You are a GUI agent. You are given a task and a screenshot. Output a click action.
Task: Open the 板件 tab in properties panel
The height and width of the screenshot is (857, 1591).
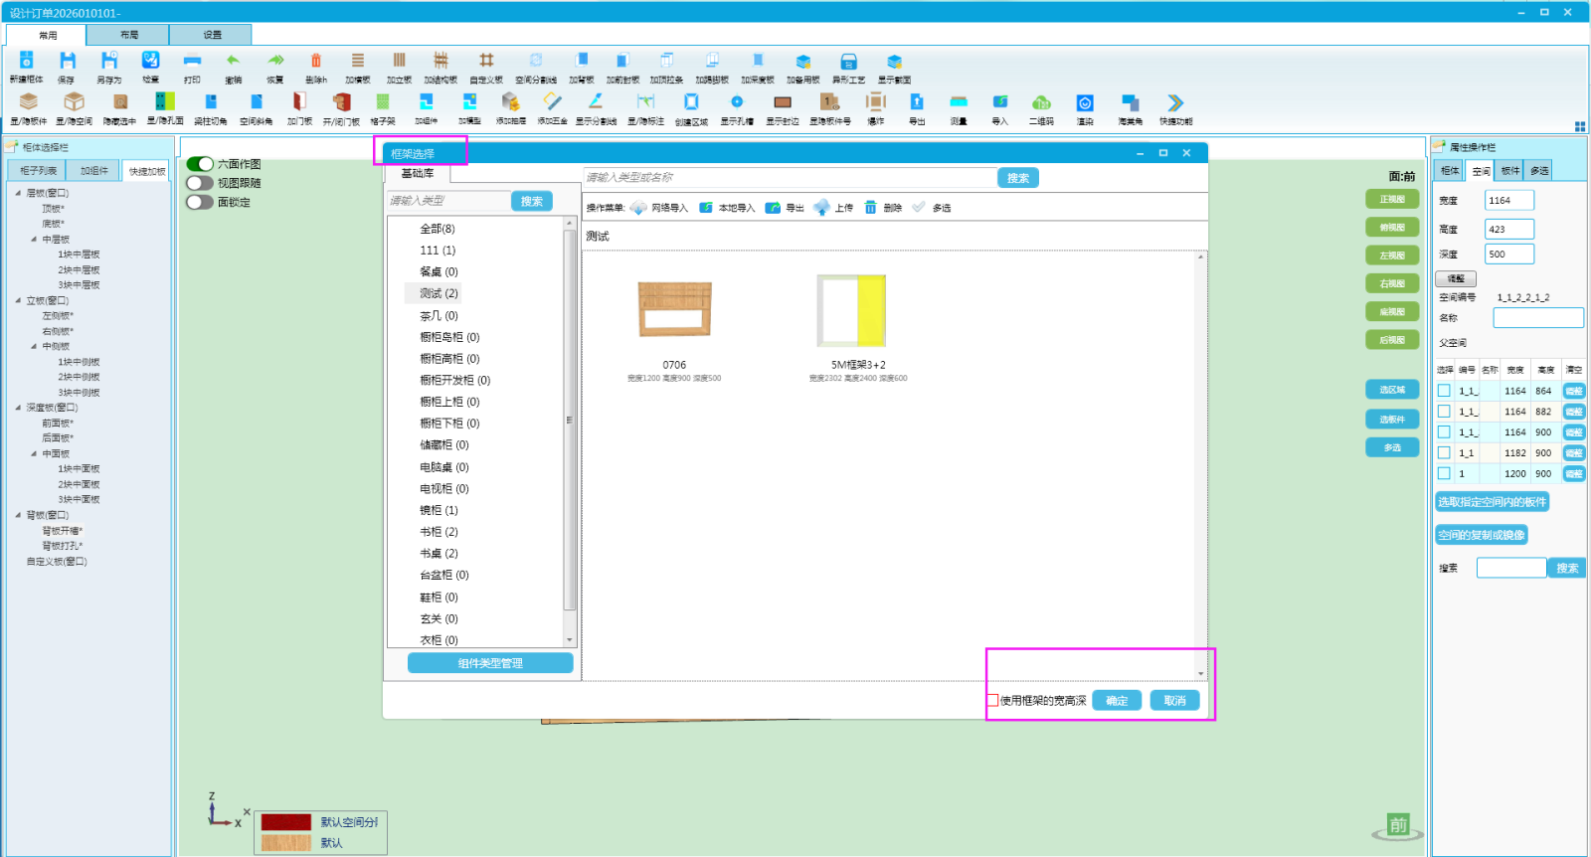click(1510, 171)
